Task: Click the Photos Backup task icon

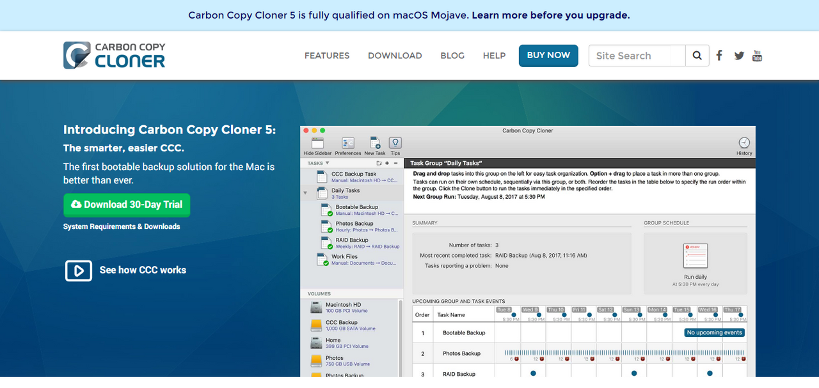Action: (326, 226)
